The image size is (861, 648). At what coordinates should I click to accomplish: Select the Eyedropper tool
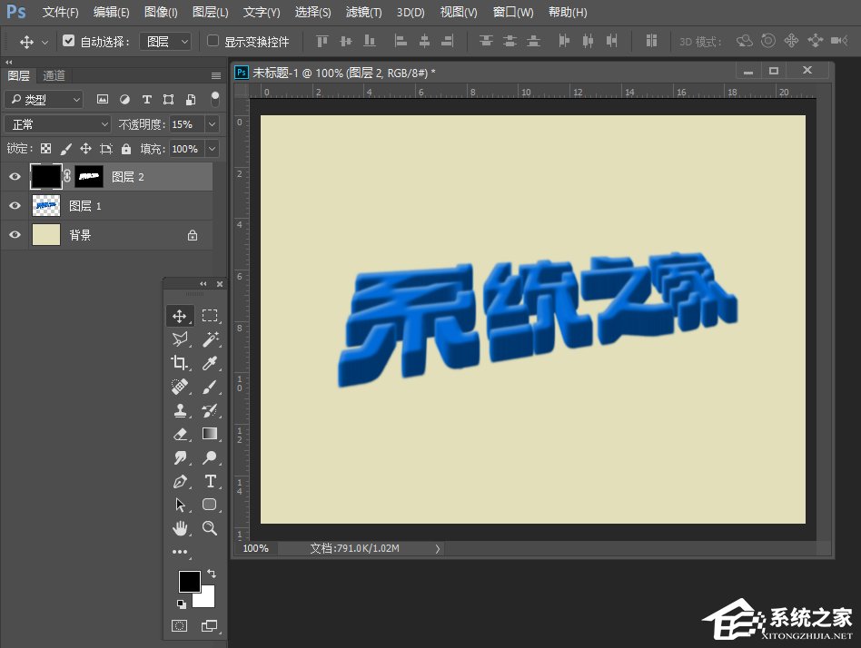(x=211, y=364)
